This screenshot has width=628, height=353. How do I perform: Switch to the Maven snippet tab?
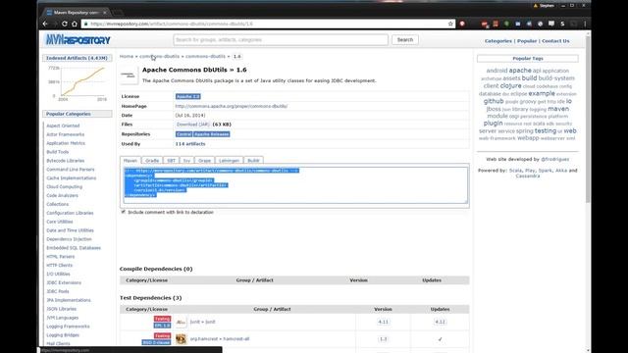coord(131,161)
